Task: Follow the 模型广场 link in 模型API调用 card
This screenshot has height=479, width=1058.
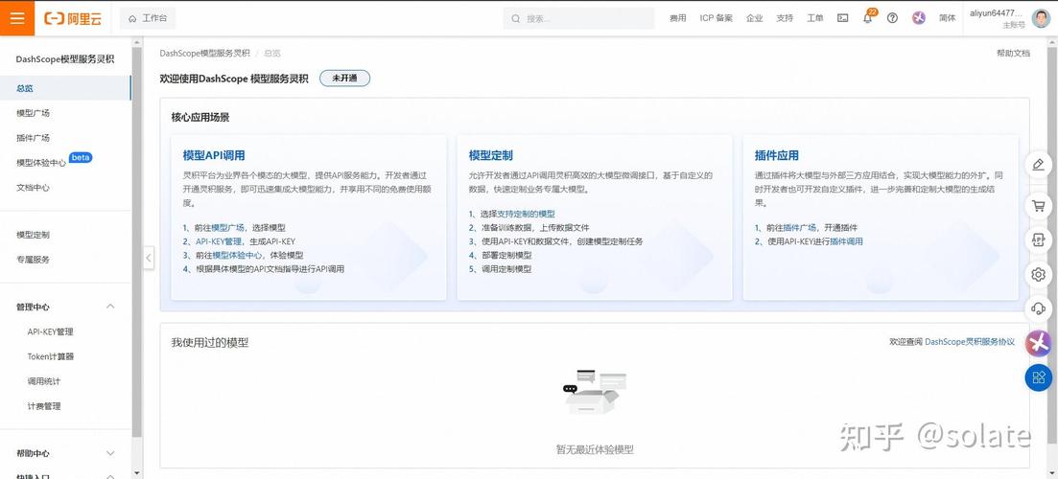Action: tap(228, 228)
